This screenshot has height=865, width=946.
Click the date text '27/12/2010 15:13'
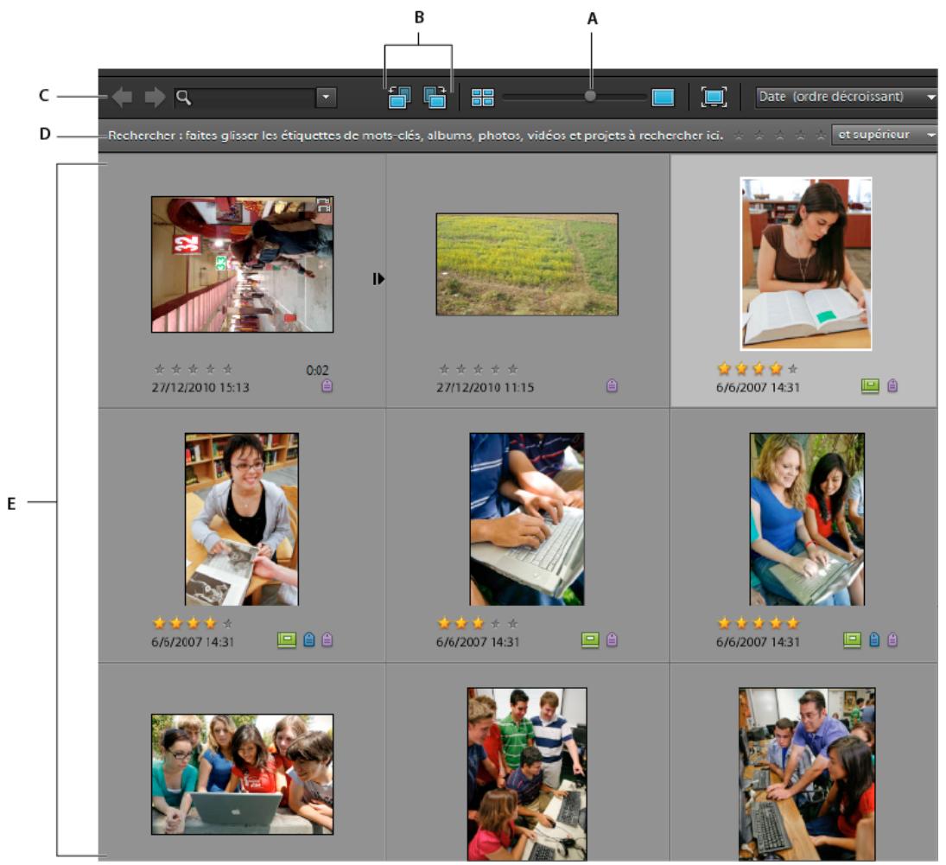click(x=200, y=387)
